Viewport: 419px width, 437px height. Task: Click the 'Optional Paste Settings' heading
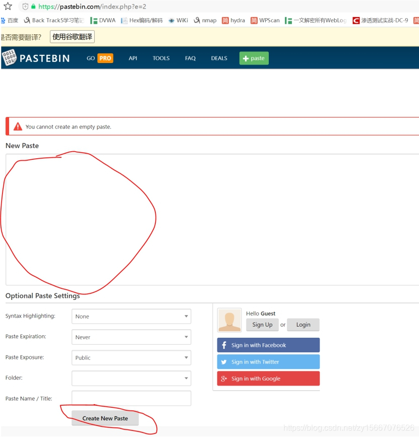click(x=43, y=296)
